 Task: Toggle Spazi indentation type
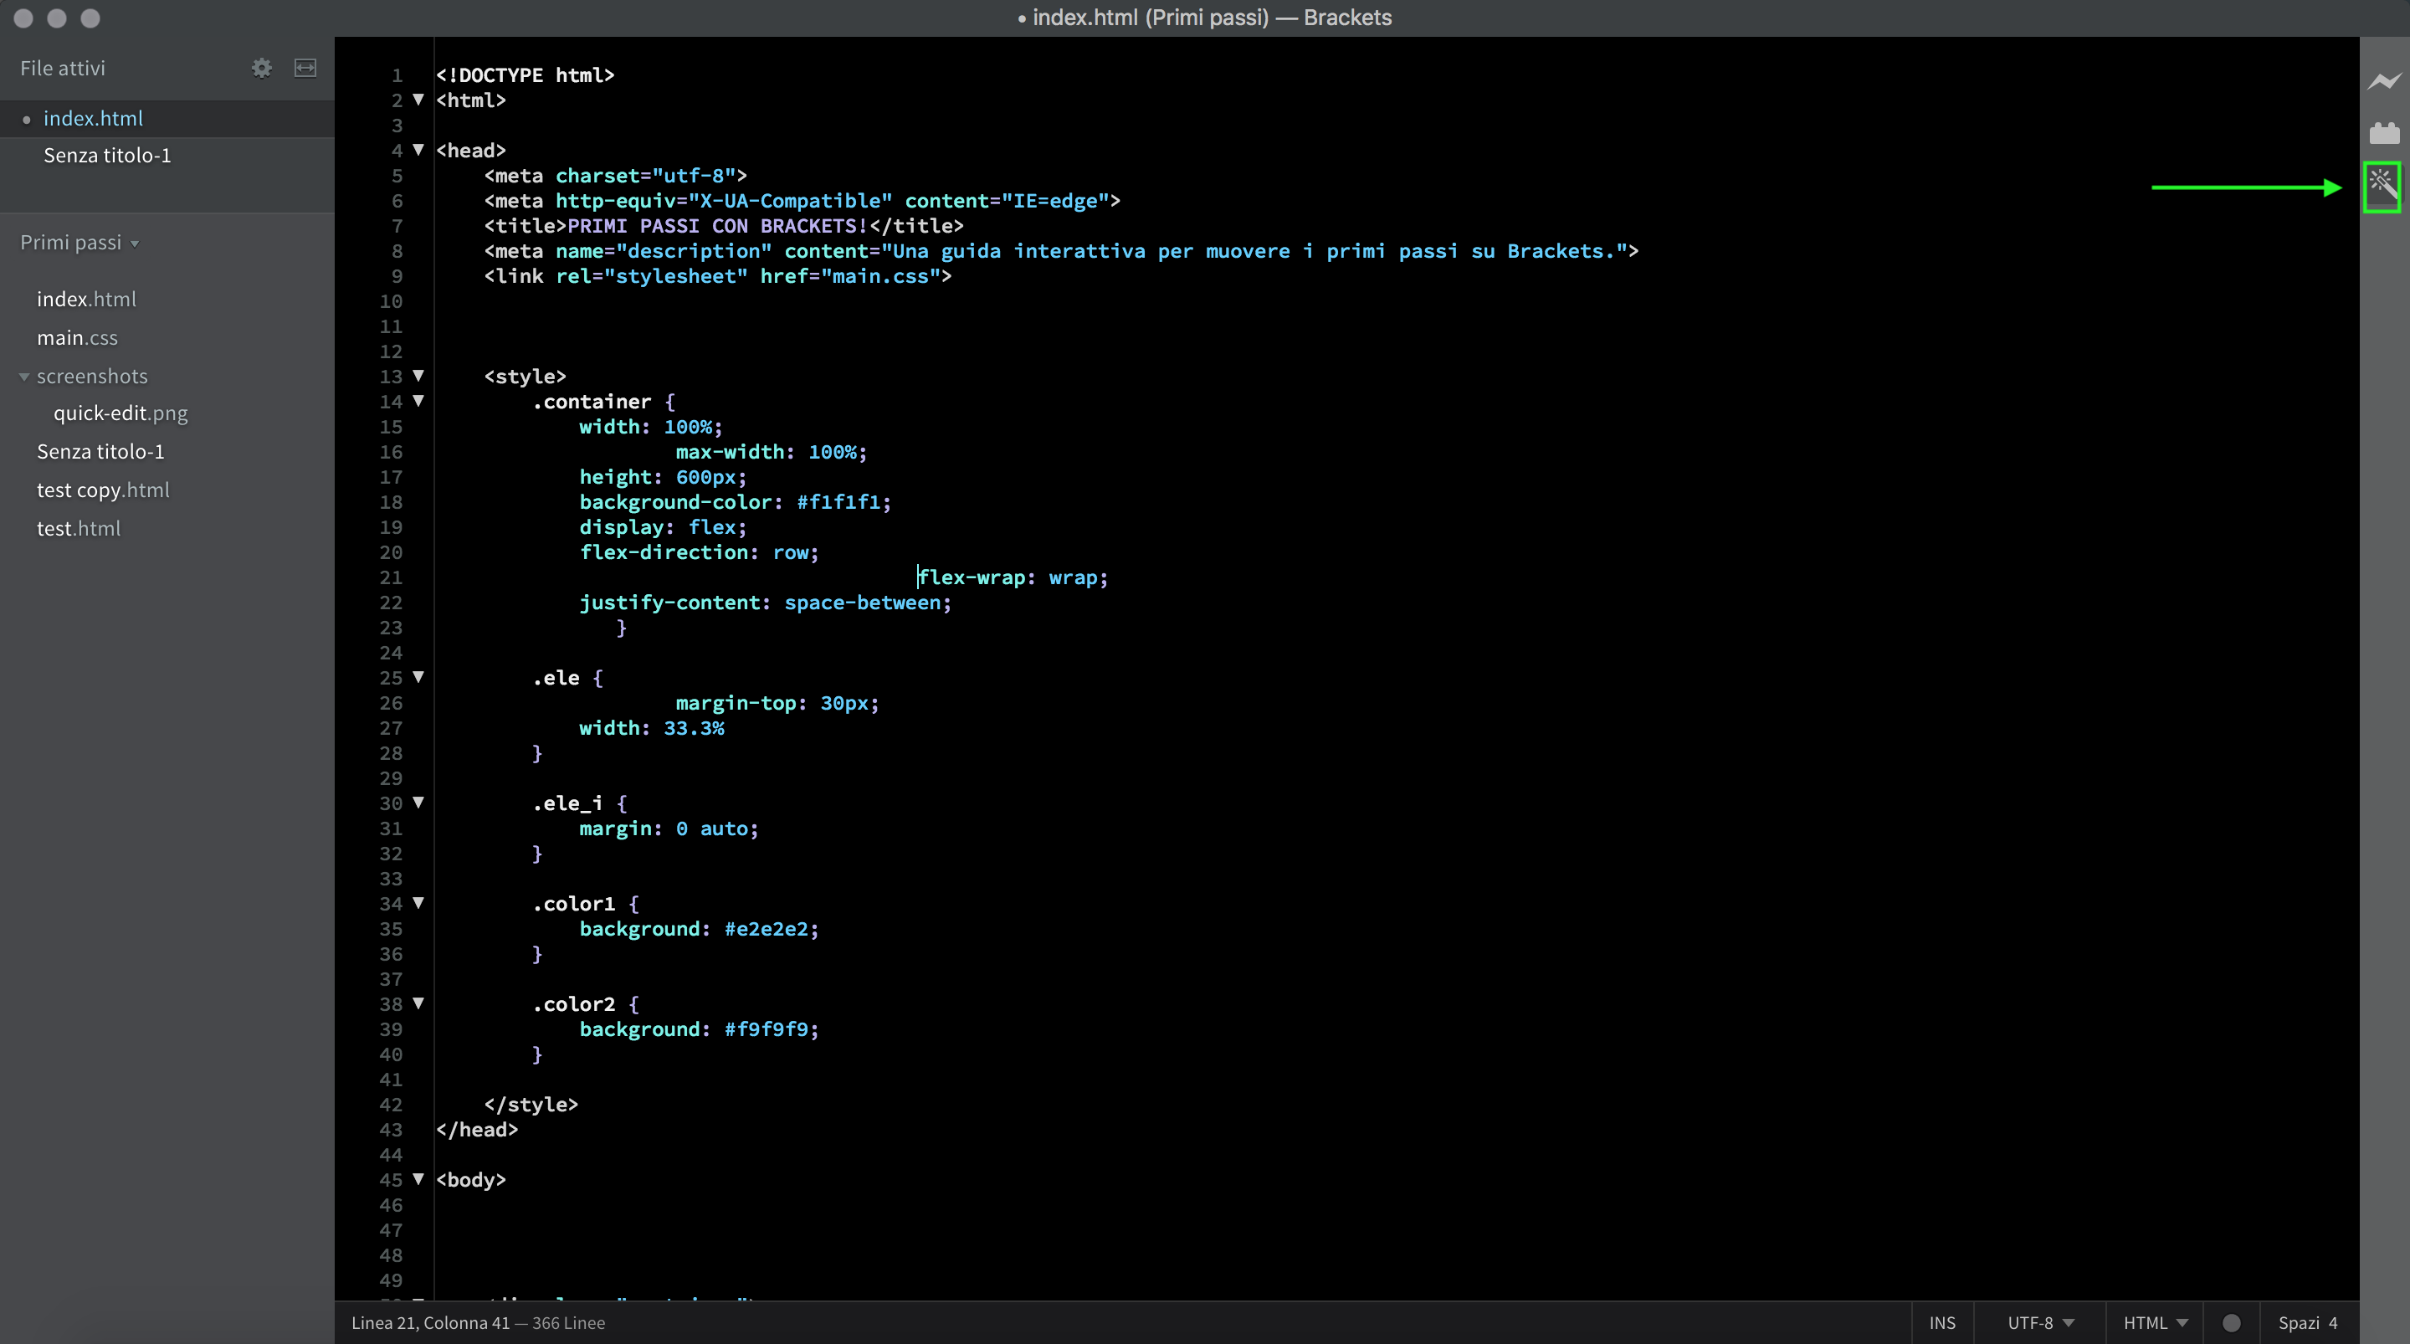(2298, 1322)
